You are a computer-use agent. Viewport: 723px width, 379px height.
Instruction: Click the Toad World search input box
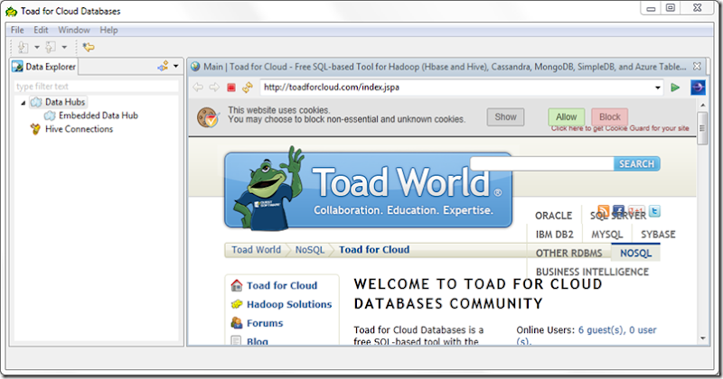542,164
